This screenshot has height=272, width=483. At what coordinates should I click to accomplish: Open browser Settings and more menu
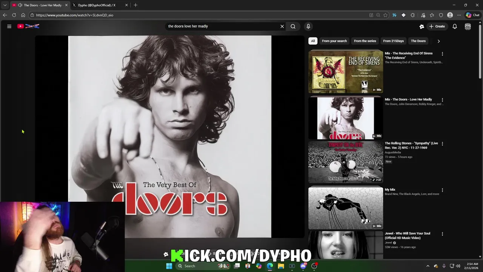pos(459,15)
